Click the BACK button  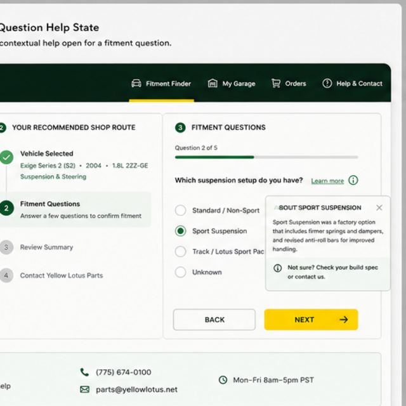(214, 320)
